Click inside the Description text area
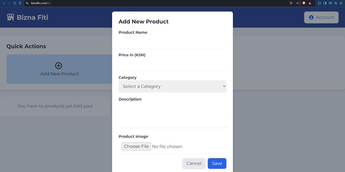The height and width of the screenshot is (172, 345). pos(172,116)
